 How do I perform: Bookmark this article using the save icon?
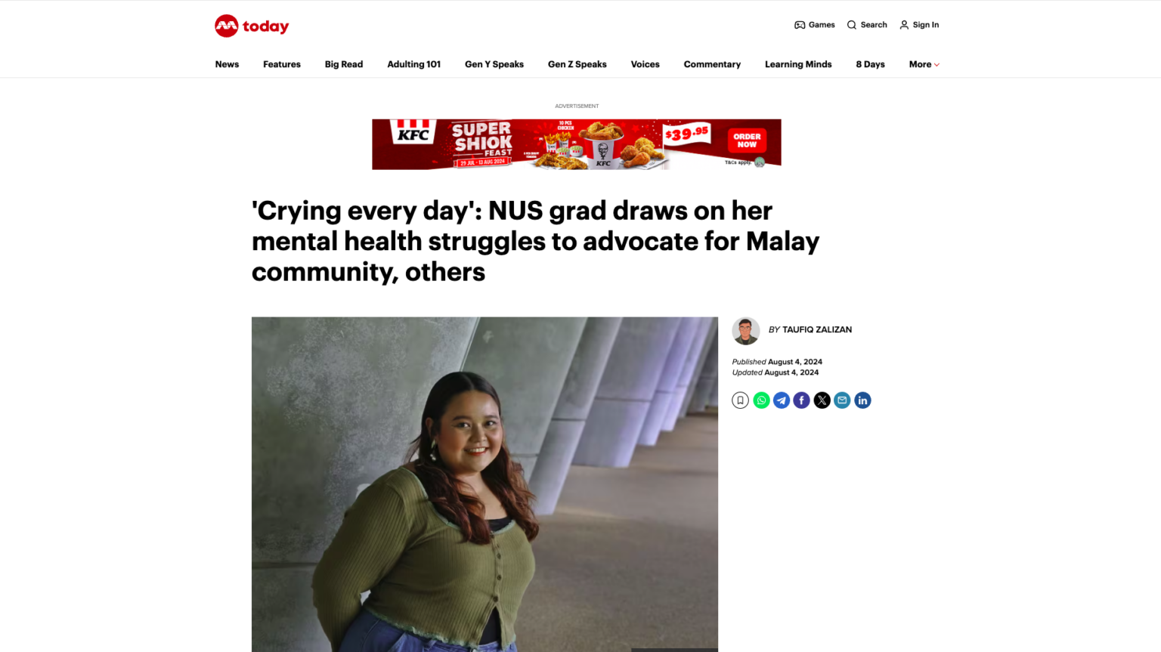[740, 400]
